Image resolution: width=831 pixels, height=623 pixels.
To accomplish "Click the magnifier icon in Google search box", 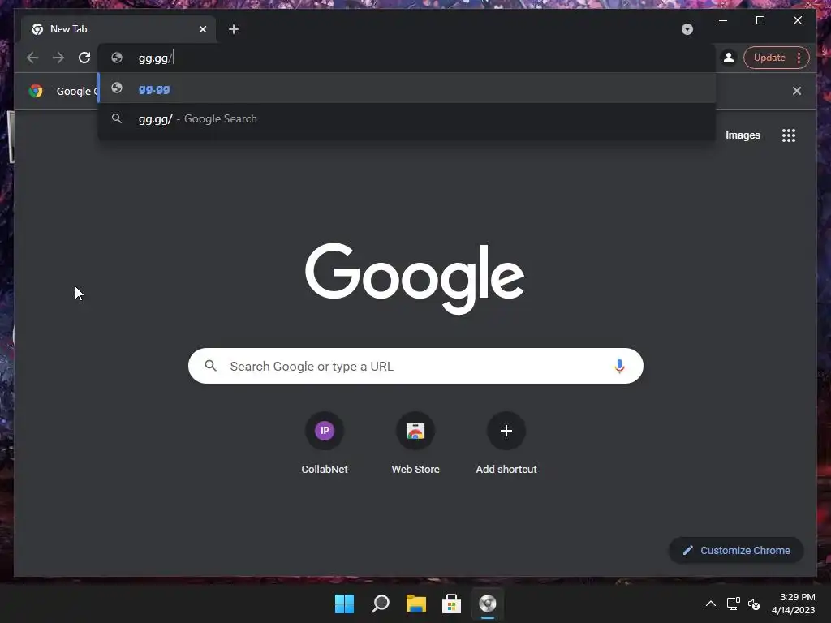I will 210,366.
